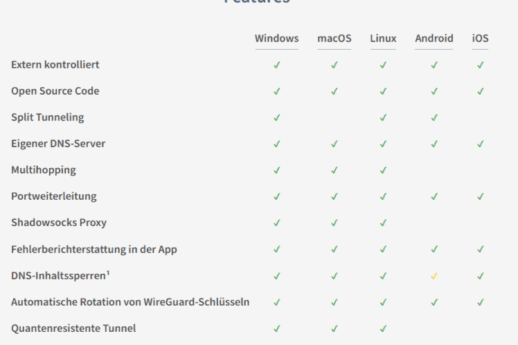
Task: Open the Android column header
Action: [434, 38]
